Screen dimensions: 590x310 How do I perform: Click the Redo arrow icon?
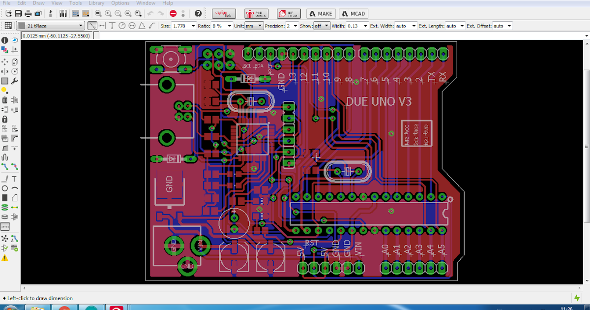pos(161,14)
